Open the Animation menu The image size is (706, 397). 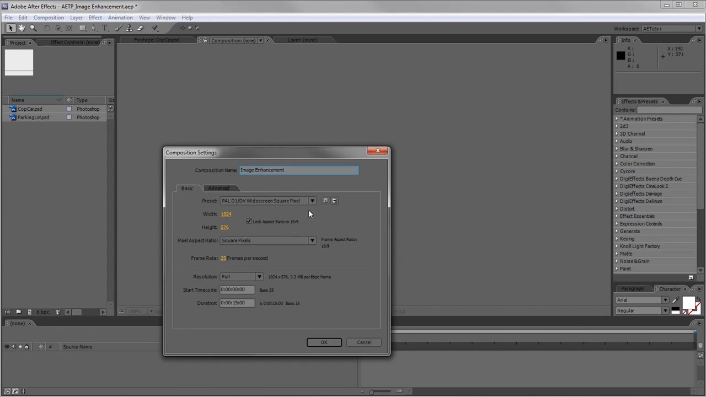point(120,18)
